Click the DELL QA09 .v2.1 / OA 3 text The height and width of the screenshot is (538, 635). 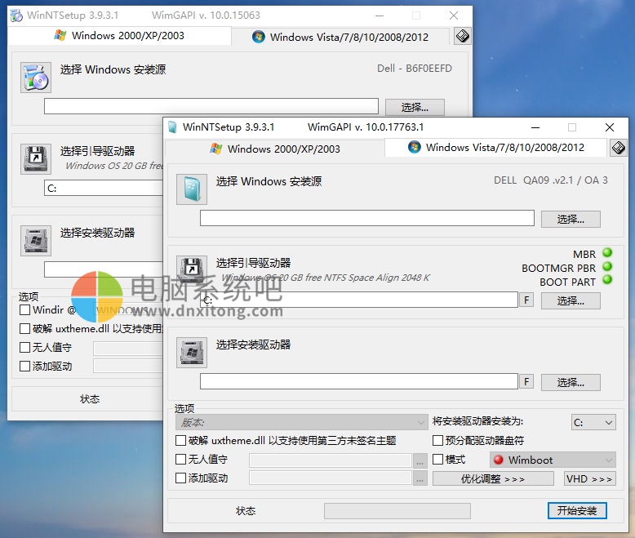tap(551, 180)
